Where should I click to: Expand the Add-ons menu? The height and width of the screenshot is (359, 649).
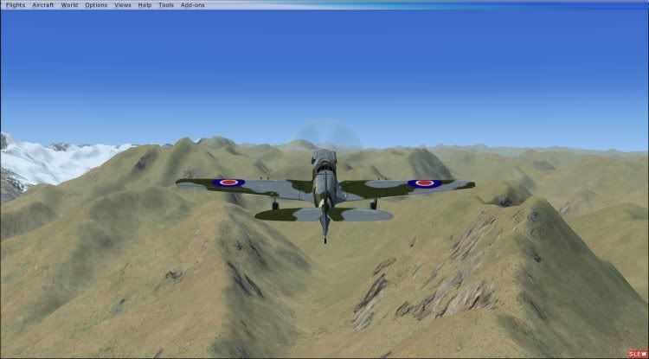coord(191,5)
